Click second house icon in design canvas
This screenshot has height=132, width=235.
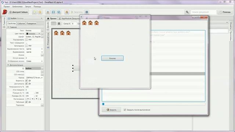tap(62, 33)
